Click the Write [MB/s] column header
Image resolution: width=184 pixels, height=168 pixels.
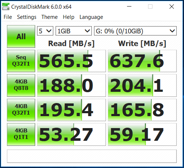(142, 44)
